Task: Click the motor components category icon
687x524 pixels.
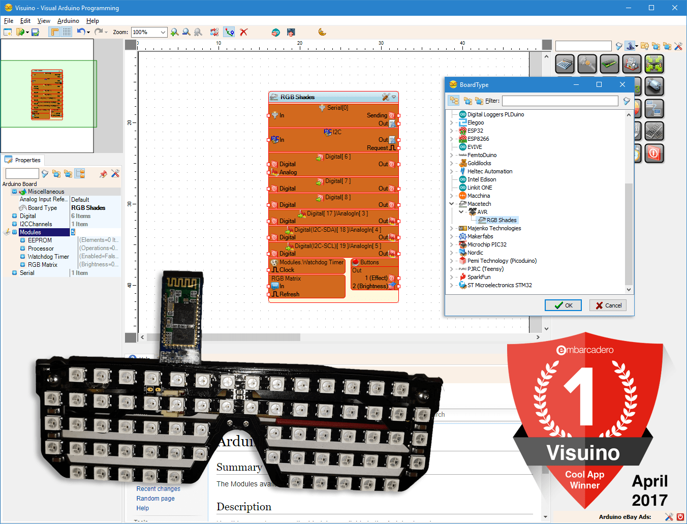Action: (654, 86)
